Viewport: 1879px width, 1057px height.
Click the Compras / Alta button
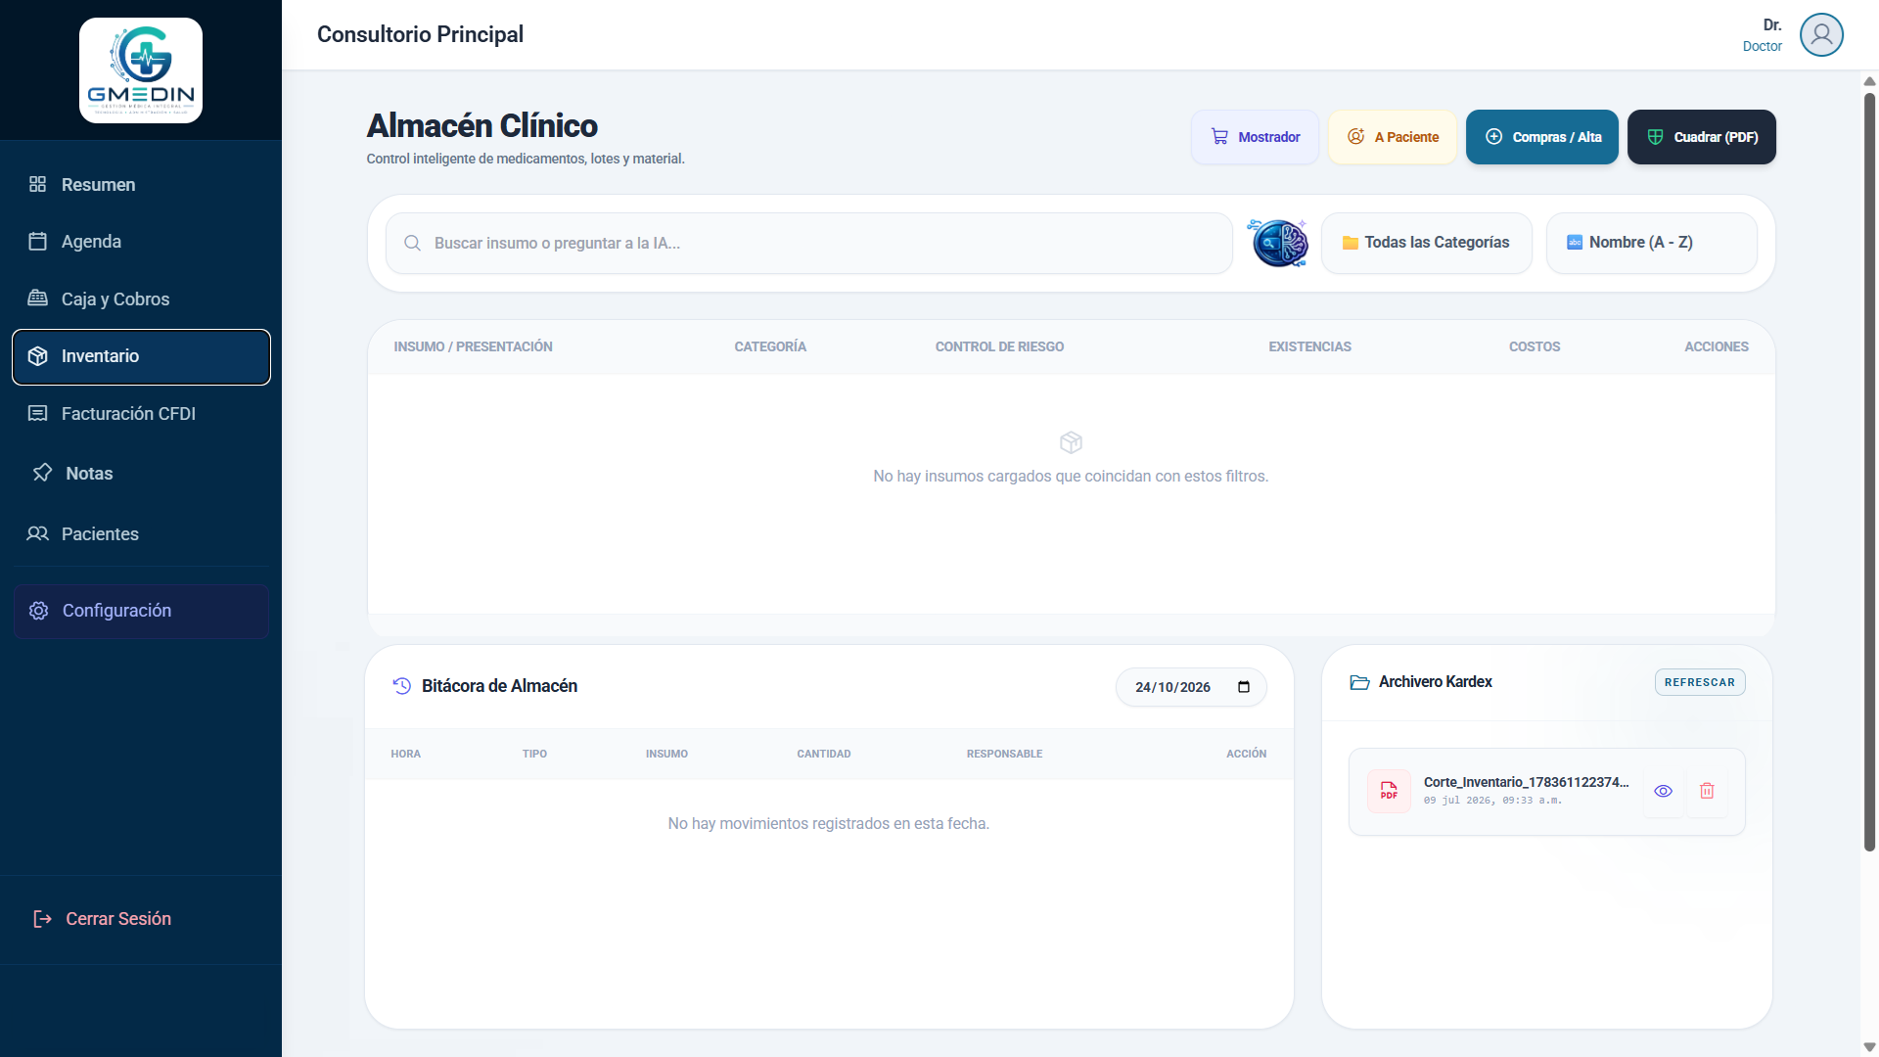click(x=1541, y=137)
